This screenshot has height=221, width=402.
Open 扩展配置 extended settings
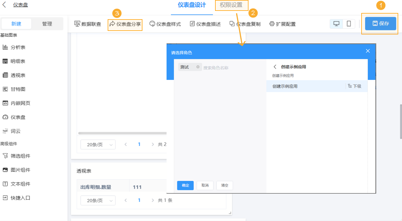(x=282, y=24)
